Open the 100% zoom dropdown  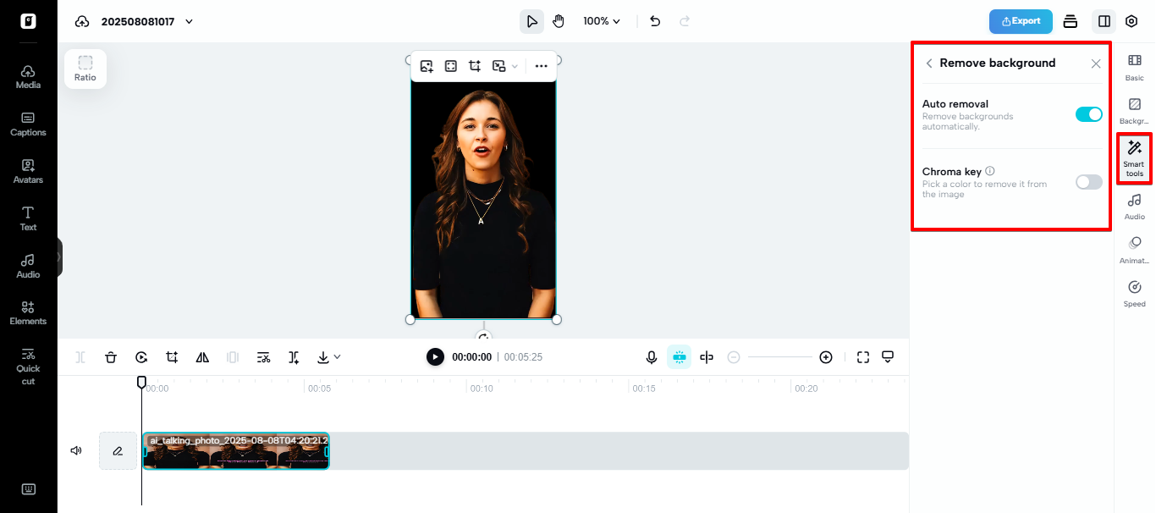point(602,21)
